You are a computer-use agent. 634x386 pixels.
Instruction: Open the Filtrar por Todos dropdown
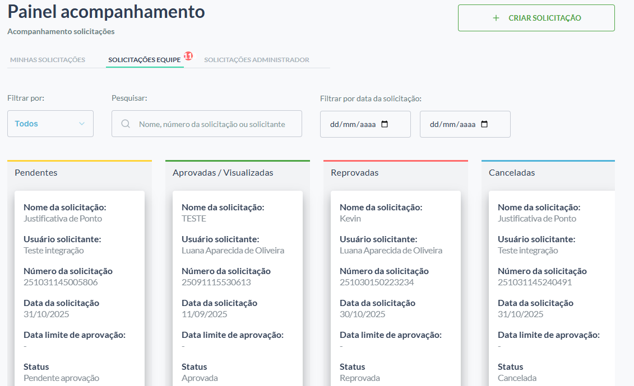coord(50,124)
